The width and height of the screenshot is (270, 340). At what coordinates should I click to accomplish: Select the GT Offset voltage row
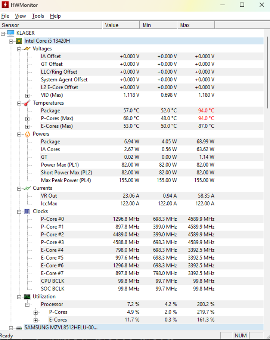(152, 64)
